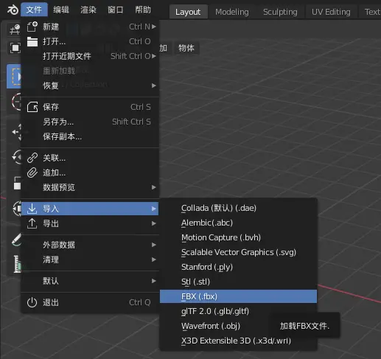Click the 追加 paperclip icon
Screen dimensions: 381x359
click(x=32, y=172)
